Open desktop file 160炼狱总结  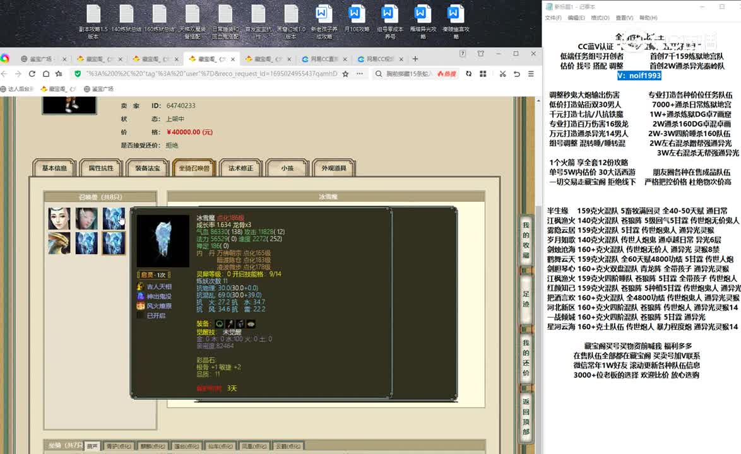pyautogui.click(x=159, y=19)
